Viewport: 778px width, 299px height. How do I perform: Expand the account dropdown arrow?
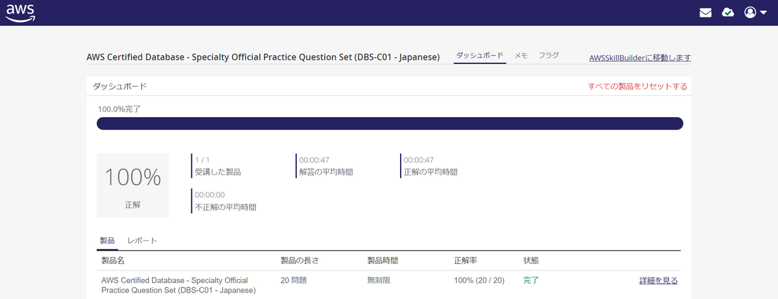click(763, 12)
